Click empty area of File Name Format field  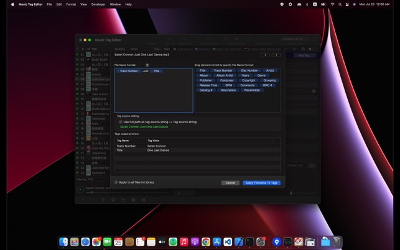coord(154,93)
